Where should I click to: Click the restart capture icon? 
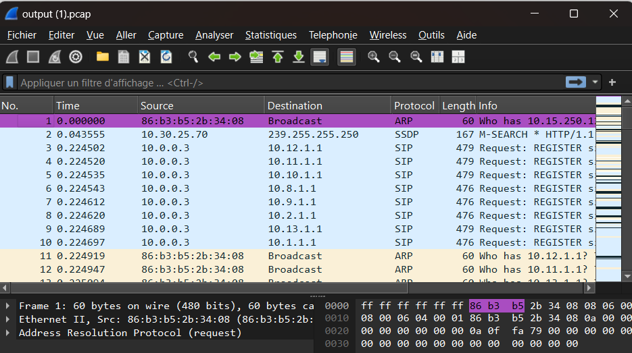pos(55,57)
